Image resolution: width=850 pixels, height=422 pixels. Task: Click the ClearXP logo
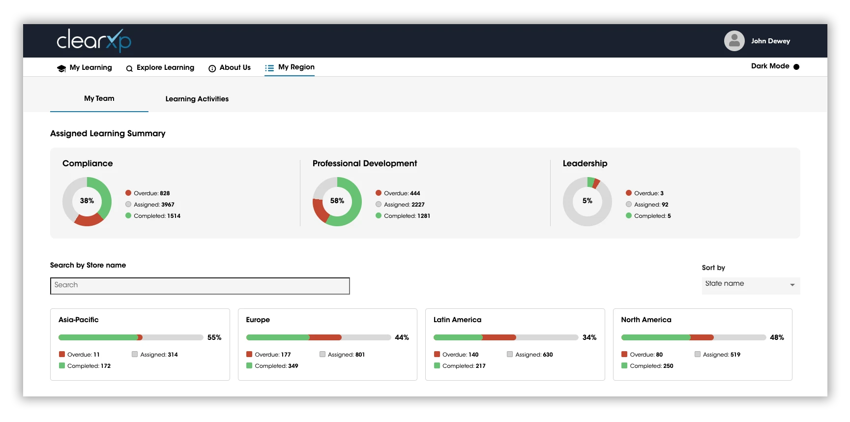click(93, 40)
